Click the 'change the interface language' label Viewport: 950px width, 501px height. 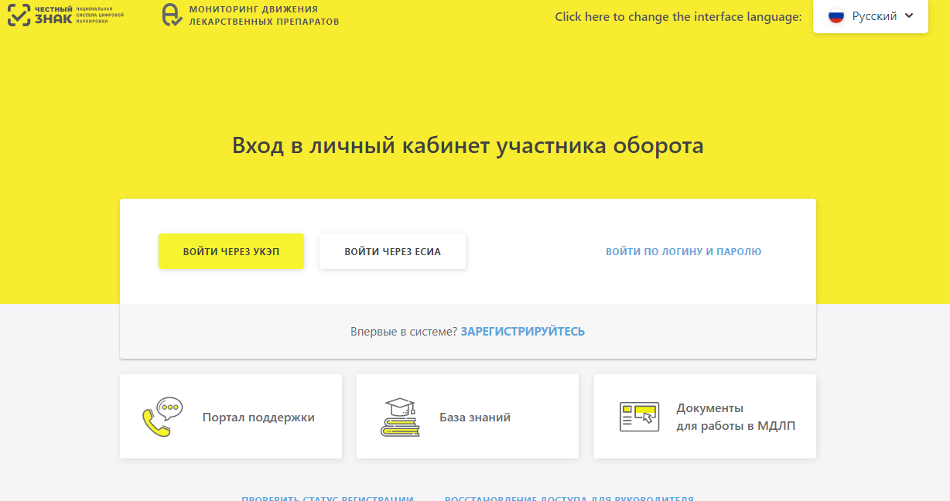[x=678, y=17]
